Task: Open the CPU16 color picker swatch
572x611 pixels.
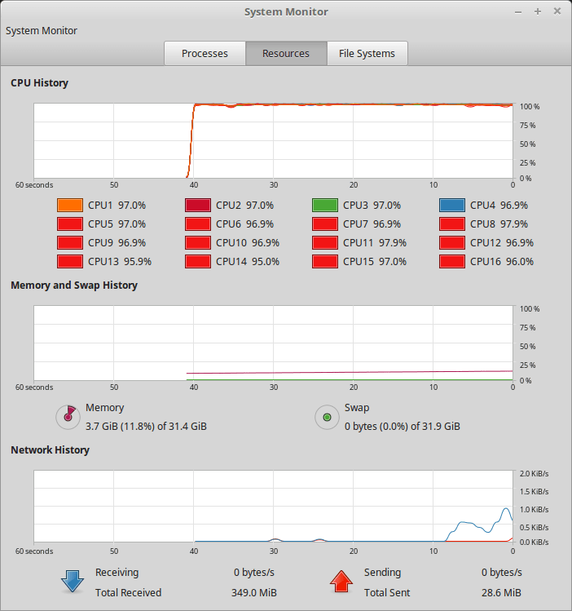Action: pyautogui.click(x=452, y=262)
